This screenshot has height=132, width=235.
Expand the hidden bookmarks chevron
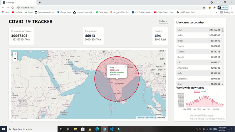click(217, 12)
